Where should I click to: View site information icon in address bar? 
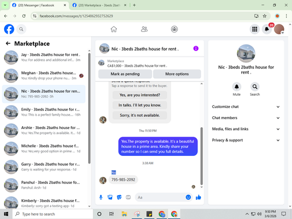34,16
